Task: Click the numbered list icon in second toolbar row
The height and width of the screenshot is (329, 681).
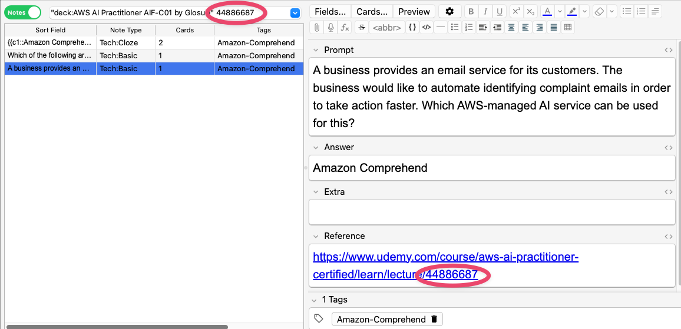Action: click(x=468, y=27)
